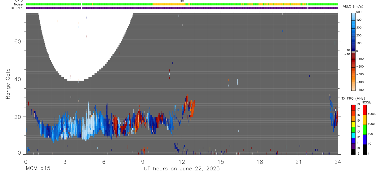
Task: Click the 12 hour label on time axis
Action: coord(182,162)
